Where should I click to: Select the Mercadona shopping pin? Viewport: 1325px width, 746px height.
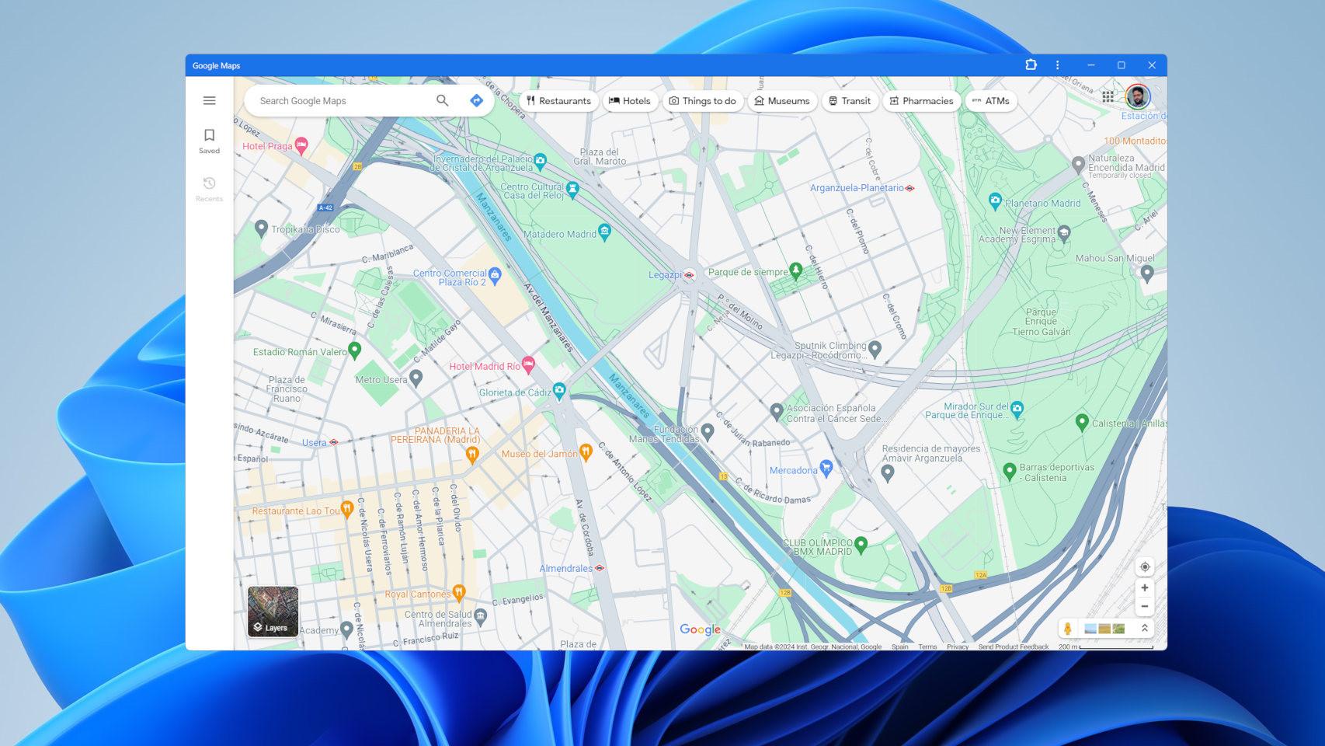pyautogui.click(x=826, y=468)
